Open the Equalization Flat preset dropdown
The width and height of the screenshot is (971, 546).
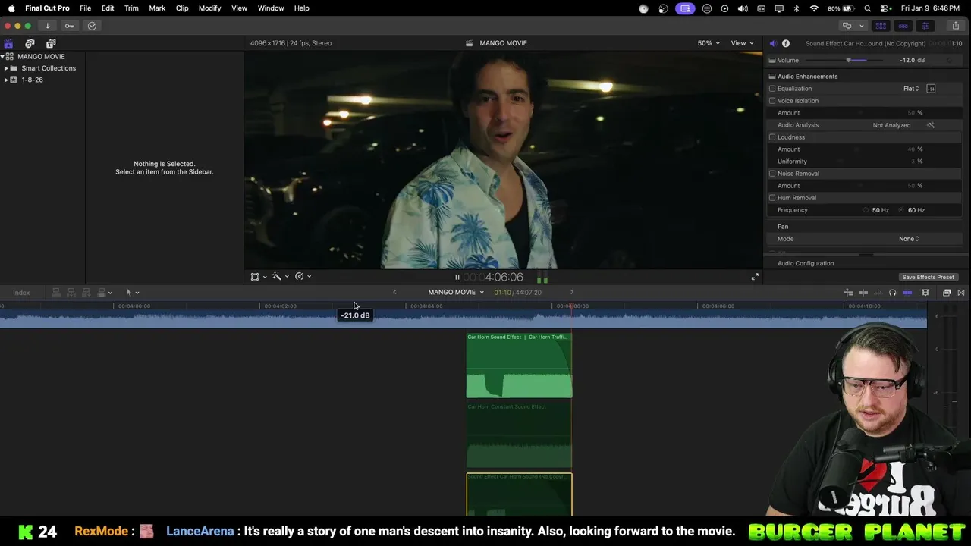coord(911,89)
